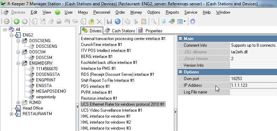The width and height of the screenshot is (277, 131).
Task: Click the green arrows icon beside magnifier
Action: [x=163, y=21]
